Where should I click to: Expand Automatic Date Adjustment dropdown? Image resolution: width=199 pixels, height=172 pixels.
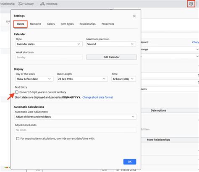pyautogui.click(x=76, y=117)
